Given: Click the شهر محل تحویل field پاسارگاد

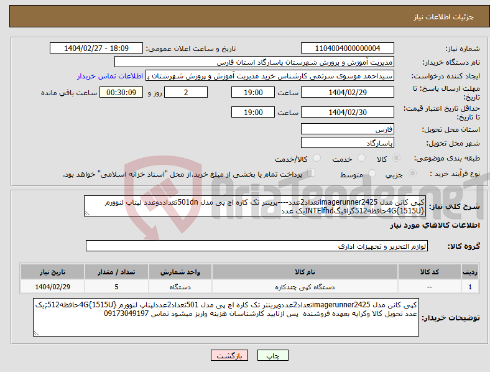Looking at the screenshot, I should (x=348, y=142).
